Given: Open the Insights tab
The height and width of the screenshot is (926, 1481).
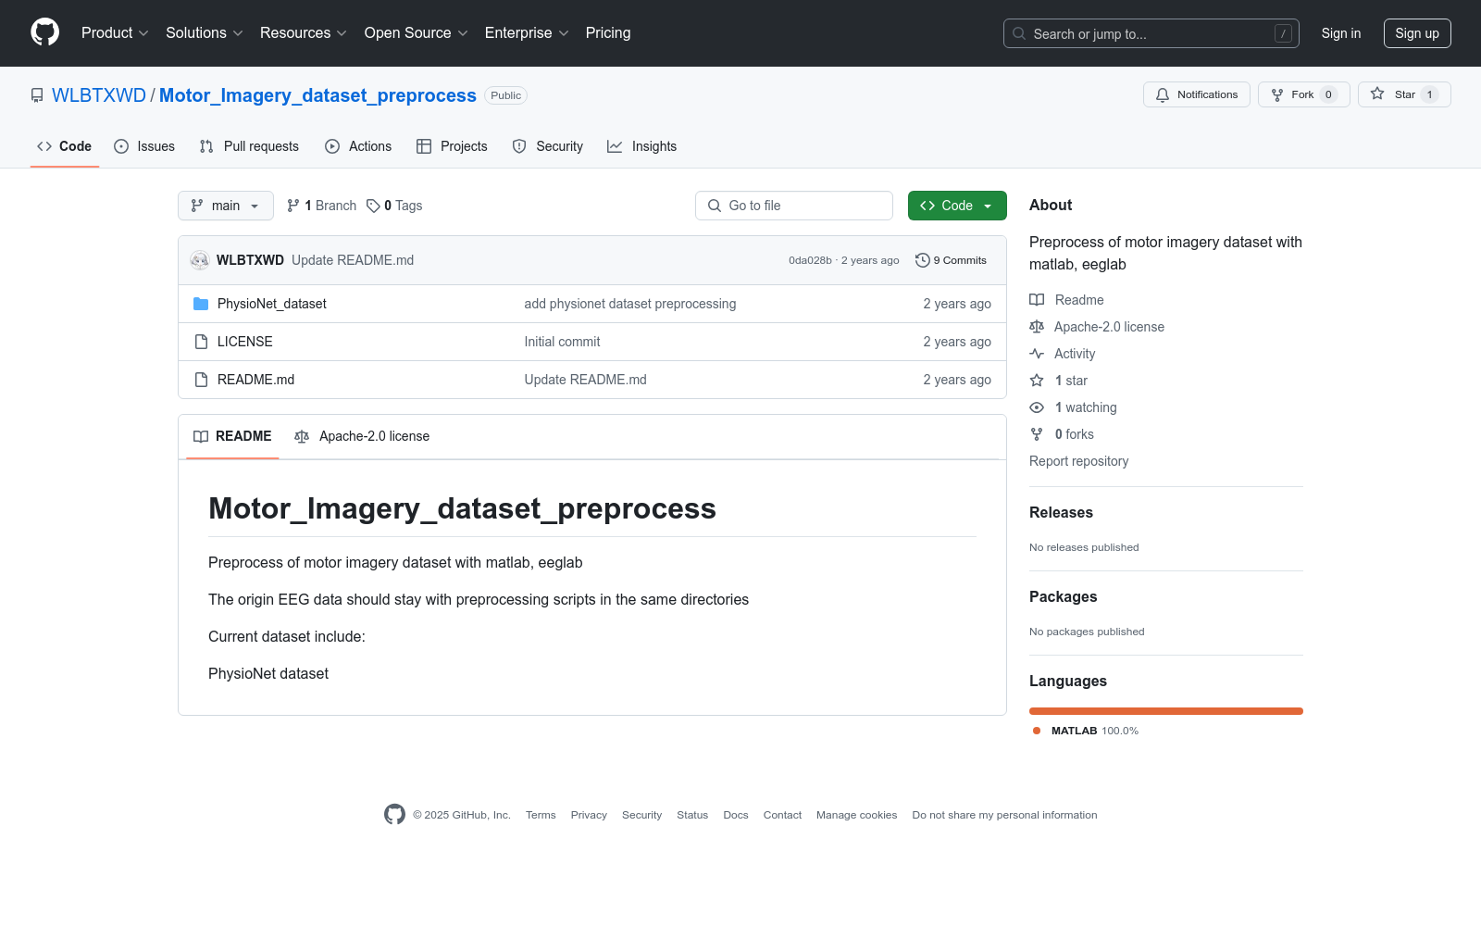Looking at the screenshot, I should 642,146.
